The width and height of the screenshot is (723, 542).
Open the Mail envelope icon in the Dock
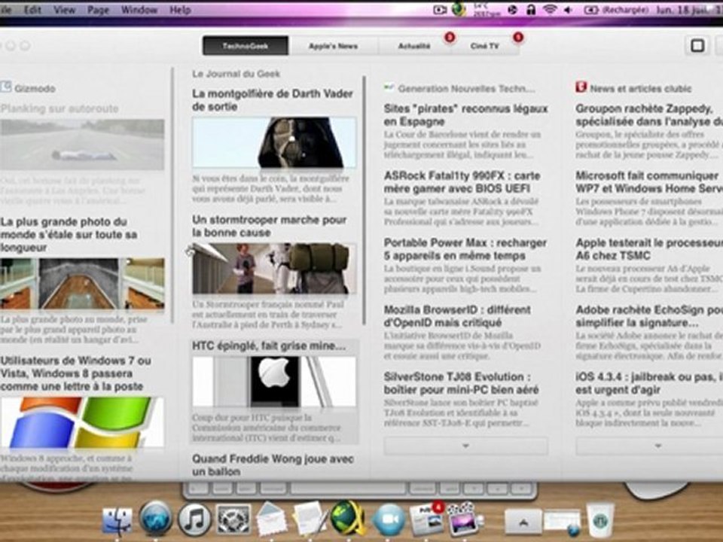(x=271, y=519)
